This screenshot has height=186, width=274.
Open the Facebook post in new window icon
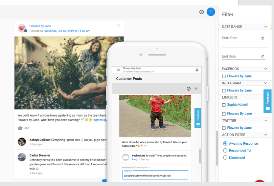pos(119,26)
